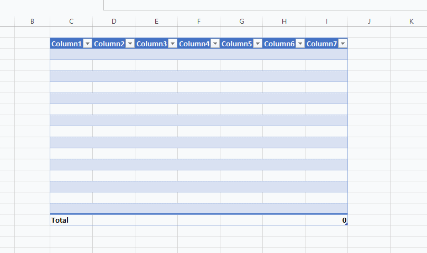Viewport: 427px width, 253px height.
Task: Open the Column1 filter dropdown
Action: (x=87, y=44)
